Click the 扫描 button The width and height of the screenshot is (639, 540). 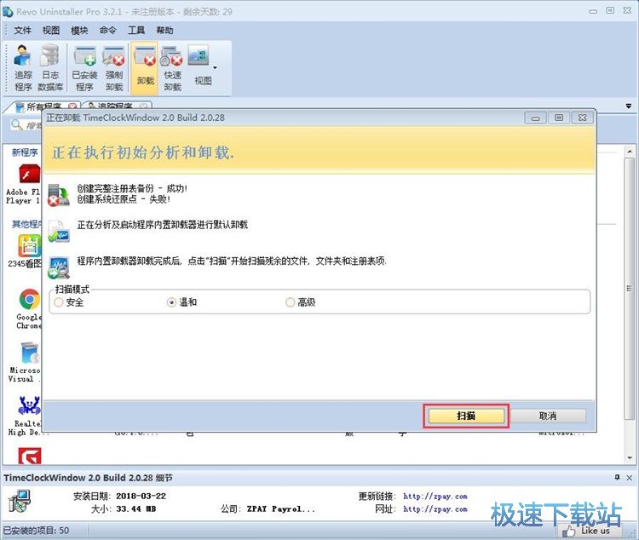point(466,416)
